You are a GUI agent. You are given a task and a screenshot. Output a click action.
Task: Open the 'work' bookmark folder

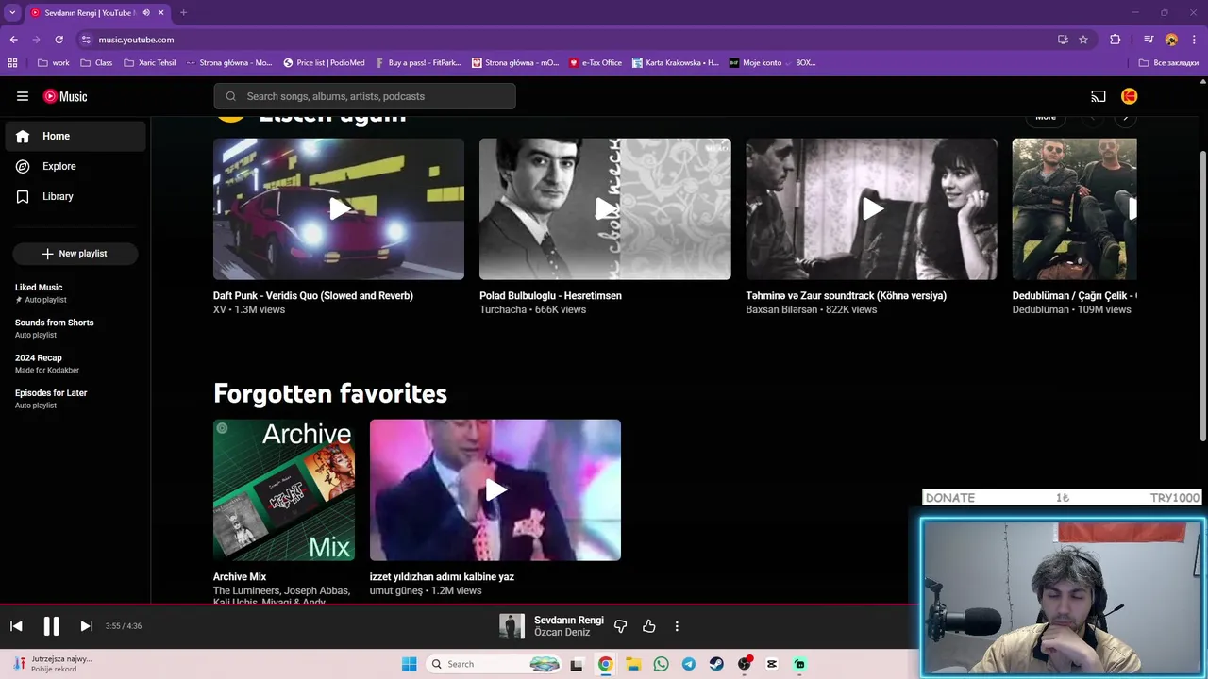click(54, 63)
